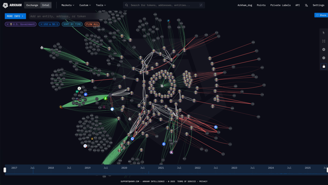
Task: Remove the USD ≥ $0.1 filter
Action: tap(42, 24)
